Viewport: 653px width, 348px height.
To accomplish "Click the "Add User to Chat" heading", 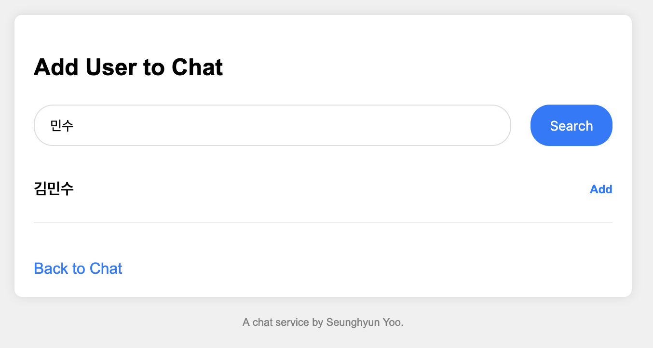I will tap(128, 67).
